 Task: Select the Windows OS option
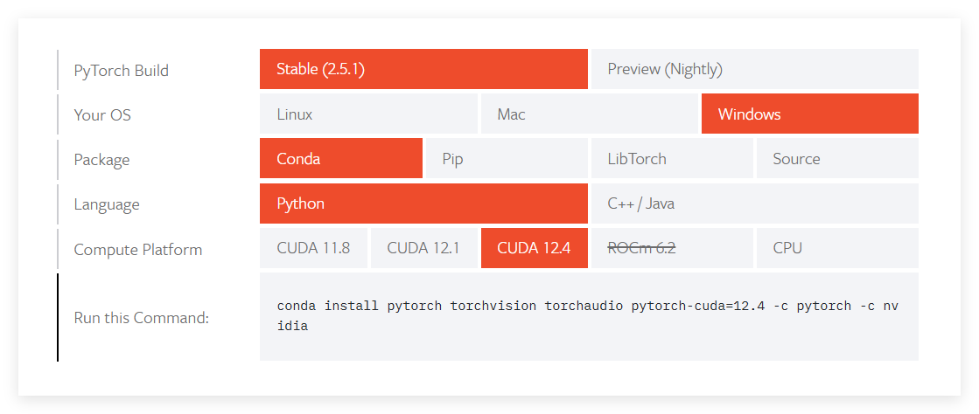coord(809,114)
